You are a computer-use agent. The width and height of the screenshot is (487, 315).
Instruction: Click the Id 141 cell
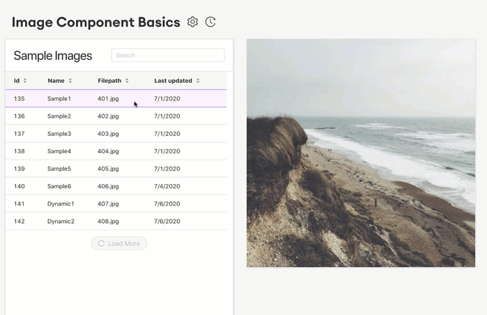(x=20, y=203)
